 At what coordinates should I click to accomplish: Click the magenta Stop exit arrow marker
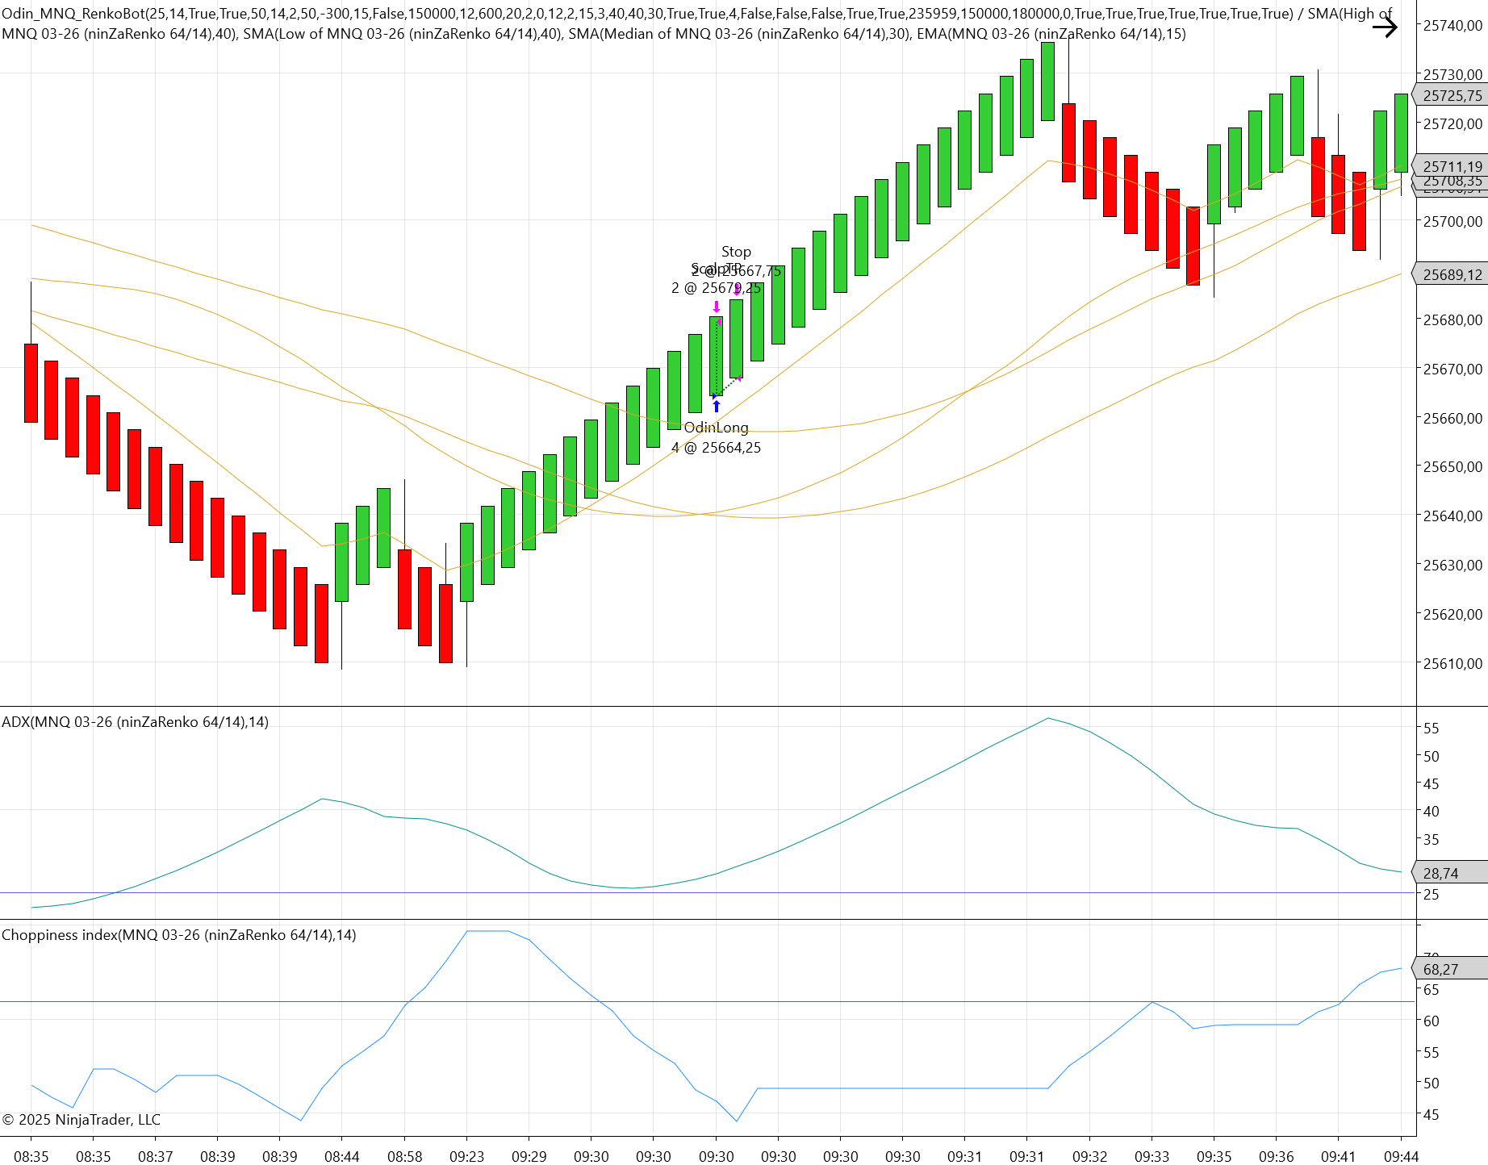pyautogui.click(x=737, y=289)
